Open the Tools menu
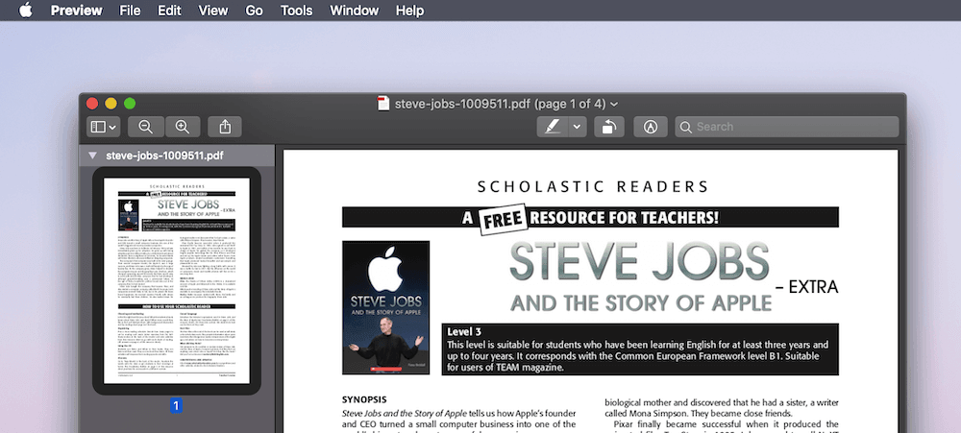 tap(297, 11)
